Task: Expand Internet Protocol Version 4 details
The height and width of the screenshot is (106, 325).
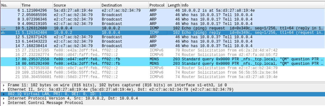Action: [4, 98]
